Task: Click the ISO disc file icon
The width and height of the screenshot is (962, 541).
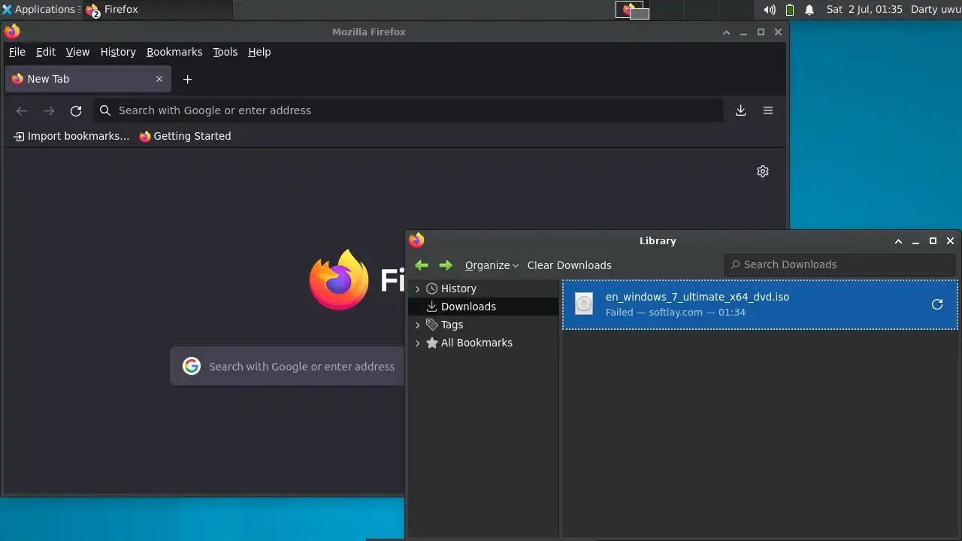Action: (584, 304)
